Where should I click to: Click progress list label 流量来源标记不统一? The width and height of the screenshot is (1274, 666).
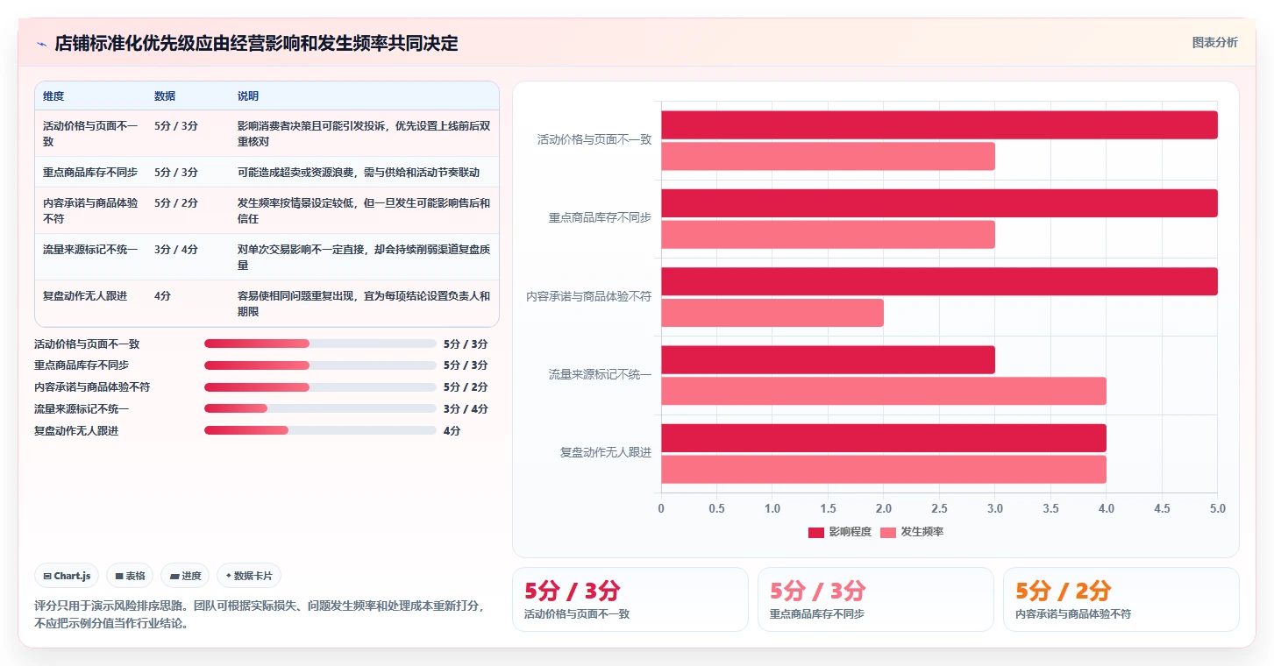(x=82, y=408)
